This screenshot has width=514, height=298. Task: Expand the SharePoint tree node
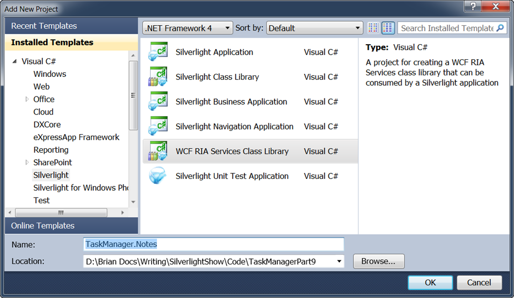click(27, 162)
